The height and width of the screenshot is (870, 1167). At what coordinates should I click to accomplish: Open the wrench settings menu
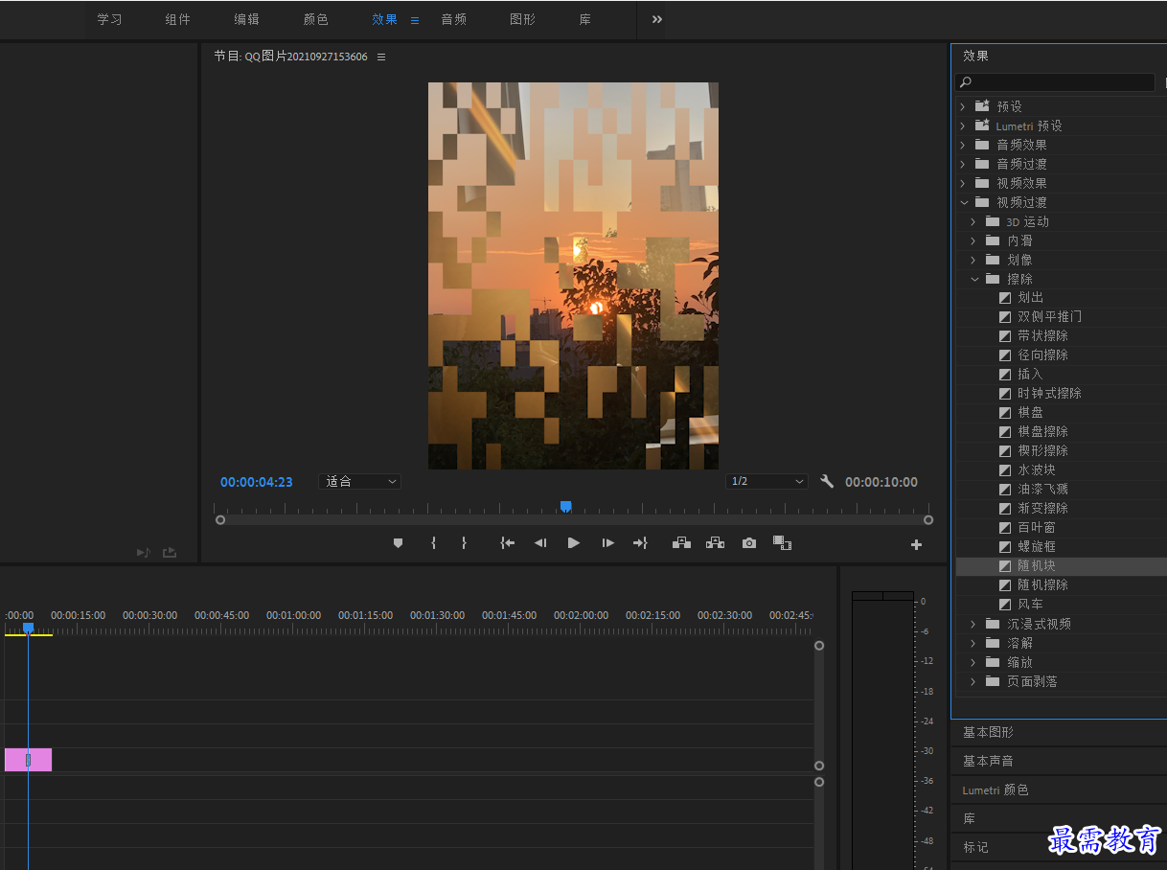coord(827,481)
